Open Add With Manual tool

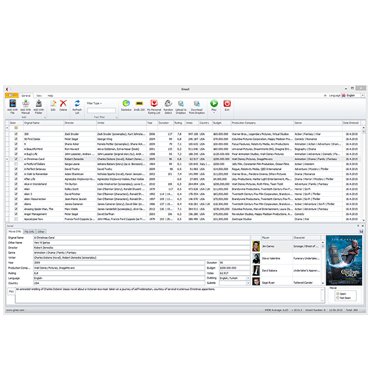(25, 104)
